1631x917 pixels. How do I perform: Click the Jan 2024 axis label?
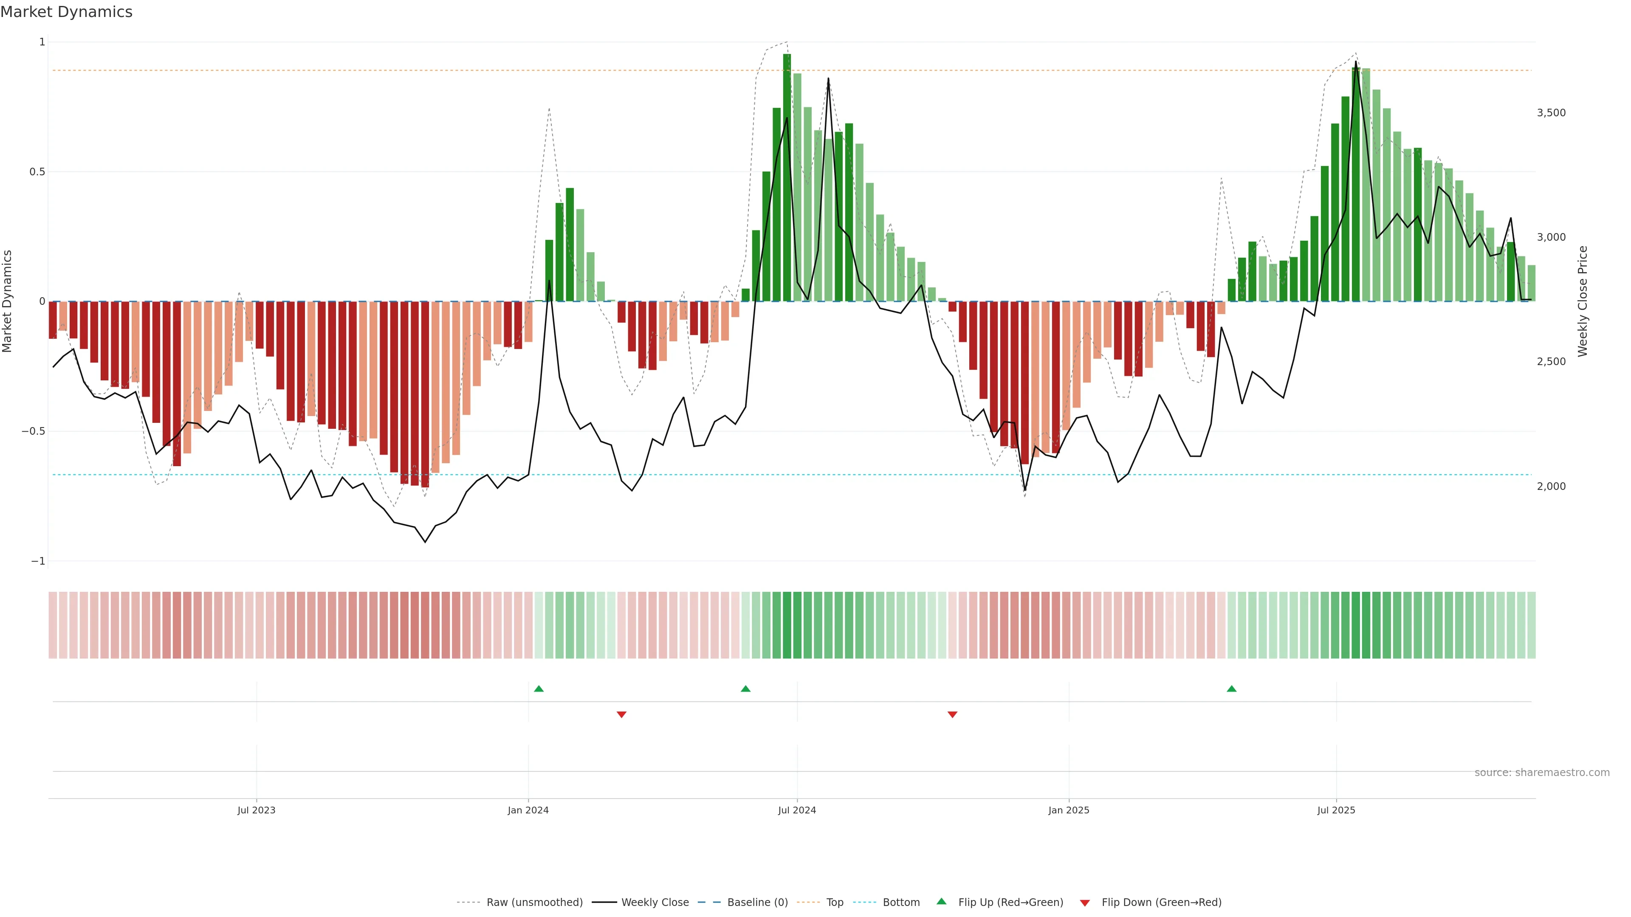coord(528,810)
